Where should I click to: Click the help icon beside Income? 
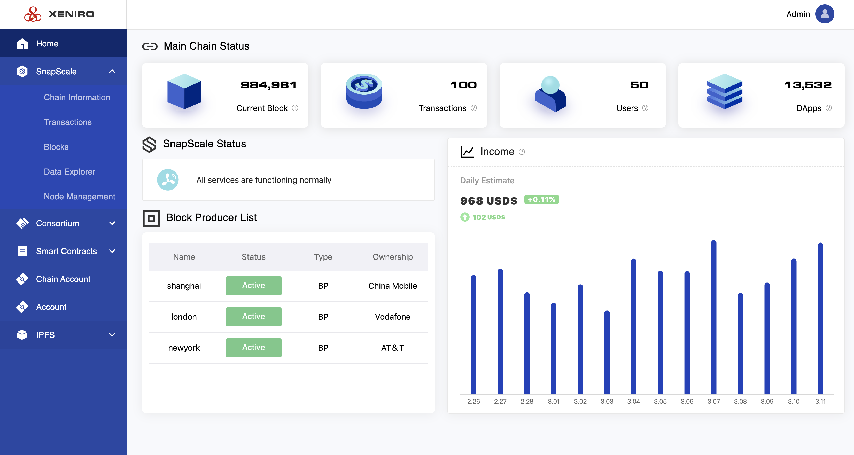coord(522,152)
